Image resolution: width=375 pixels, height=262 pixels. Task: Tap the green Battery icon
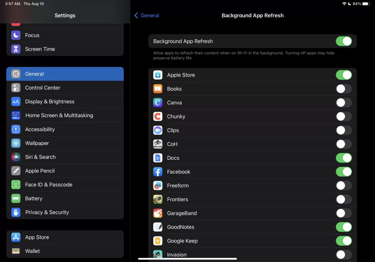click(16, 198)
